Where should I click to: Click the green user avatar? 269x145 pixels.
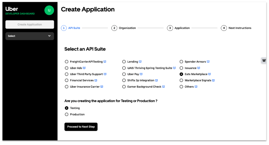49,10
